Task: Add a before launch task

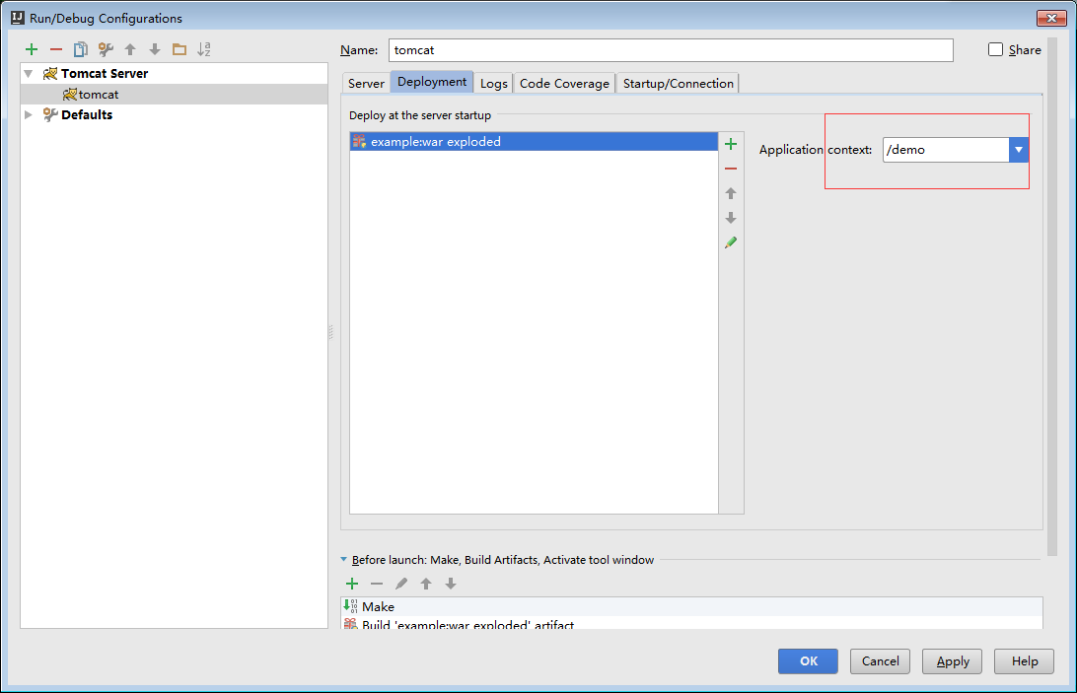Action: [352, 584]
